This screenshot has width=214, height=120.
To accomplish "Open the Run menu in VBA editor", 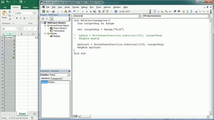I will coord(92,7).
